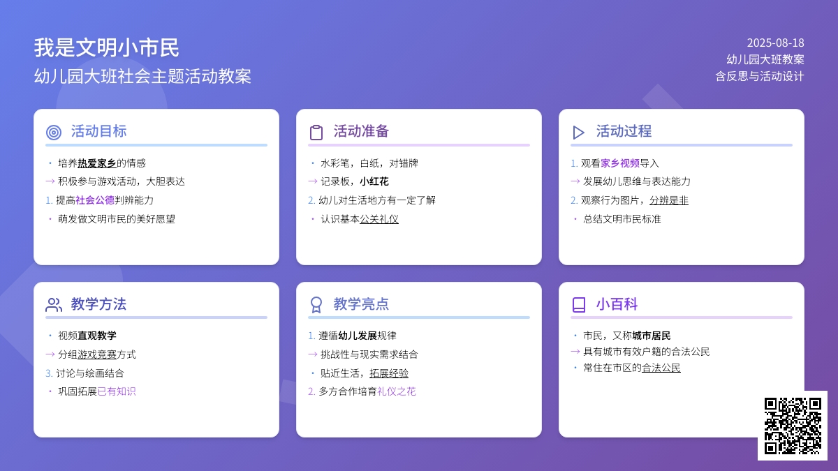Click the line 讨论与绘画结合
The width and height of the screenshot is (838, 471).
[90, 373]
